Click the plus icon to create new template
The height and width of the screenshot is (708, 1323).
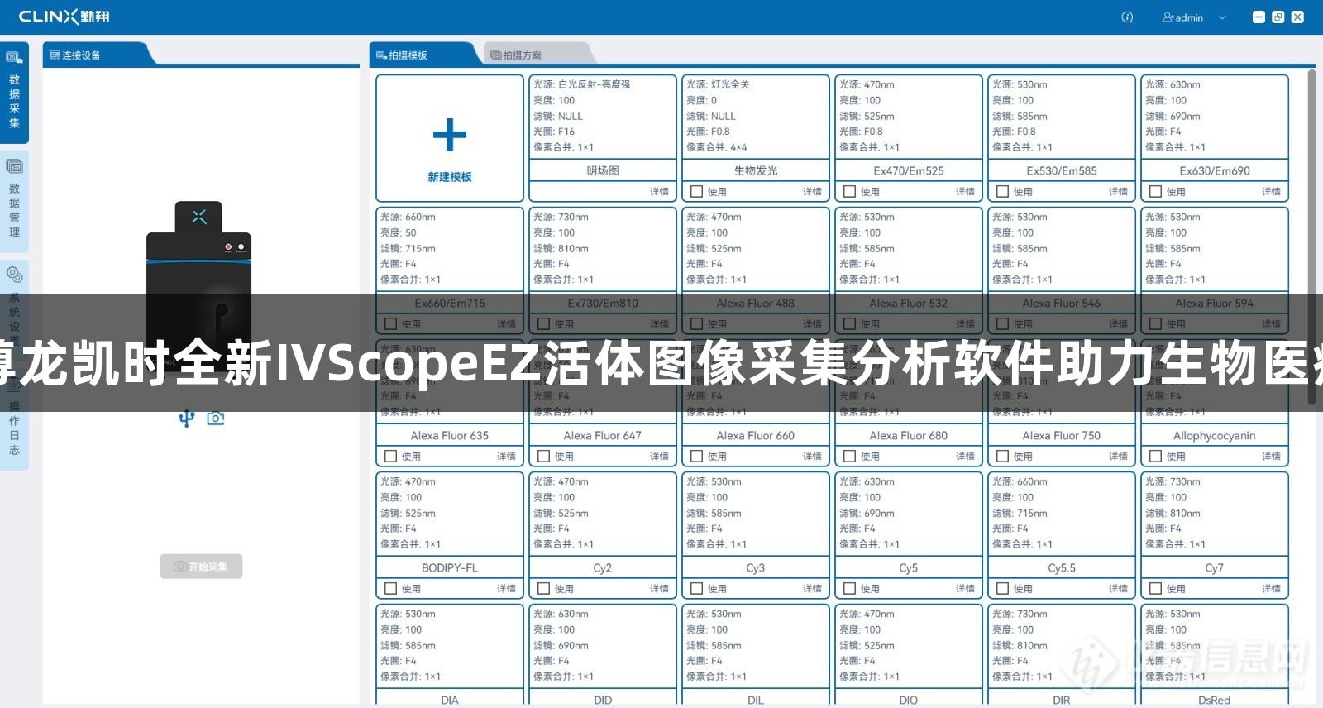point(450,135)
